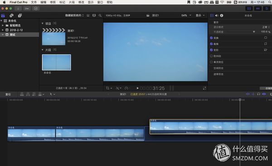This screenshot has width=272, height=166.
Task: Open Sogou Pinyin input method menu
Action: pos(240,2)
